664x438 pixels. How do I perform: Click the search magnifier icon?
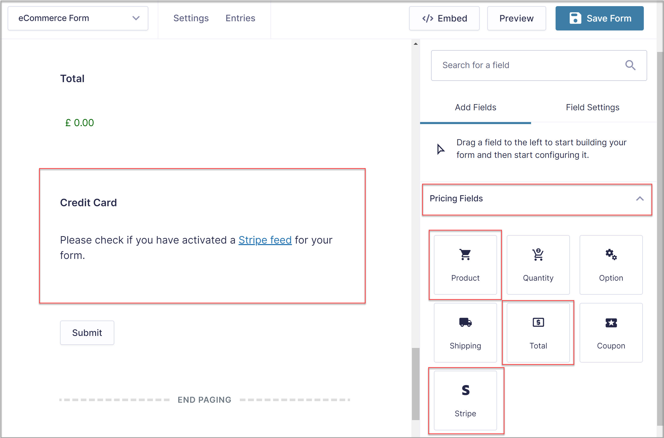(630, 65)
